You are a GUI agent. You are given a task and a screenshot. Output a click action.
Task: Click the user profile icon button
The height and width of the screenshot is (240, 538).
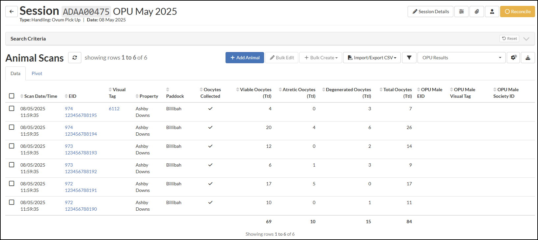492,12
